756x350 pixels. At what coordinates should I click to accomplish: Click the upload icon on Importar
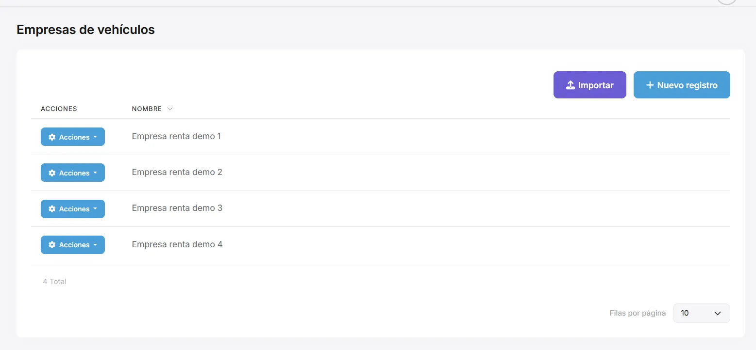[x=571, y=85]
